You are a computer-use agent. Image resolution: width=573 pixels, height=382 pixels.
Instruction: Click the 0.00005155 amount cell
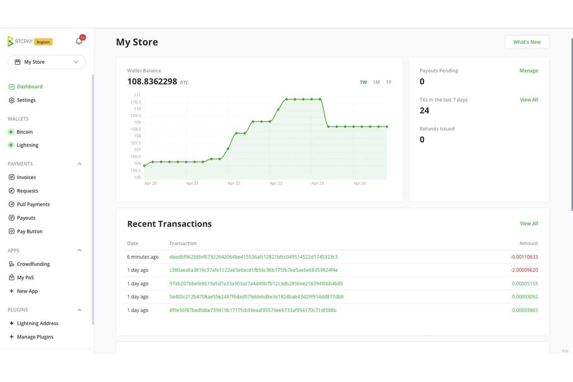click(x=525, y=284)
